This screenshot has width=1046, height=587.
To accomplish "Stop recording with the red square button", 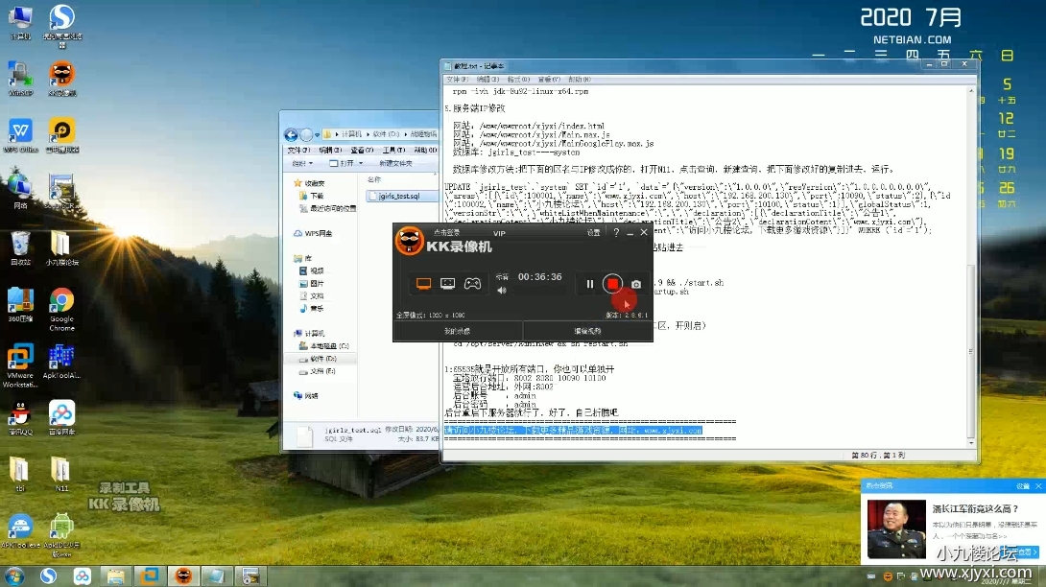I will [612, 284].
